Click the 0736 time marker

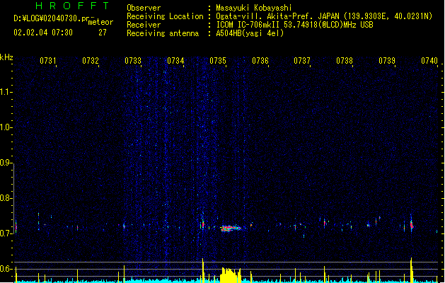click(x=260, y=61)
